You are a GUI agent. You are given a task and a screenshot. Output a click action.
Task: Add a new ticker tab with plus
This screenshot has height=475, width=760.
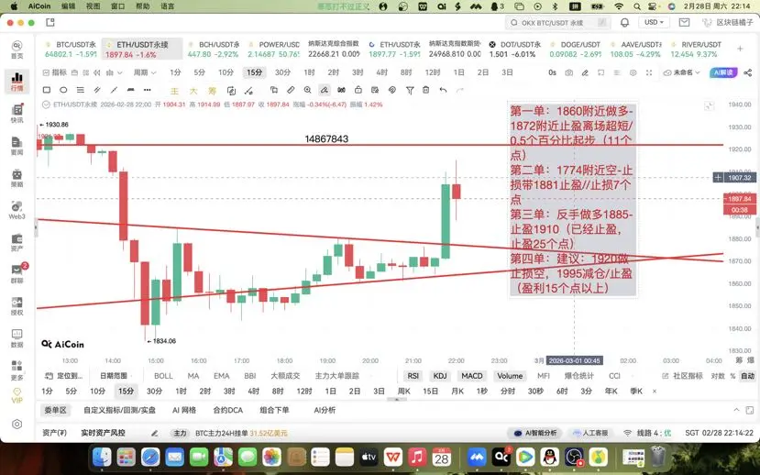tap(740, 49)
